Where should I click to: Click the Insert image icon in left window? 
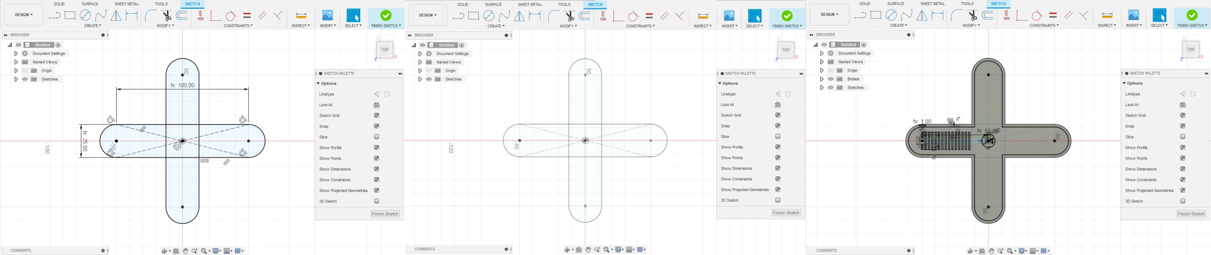click(327, 15)
